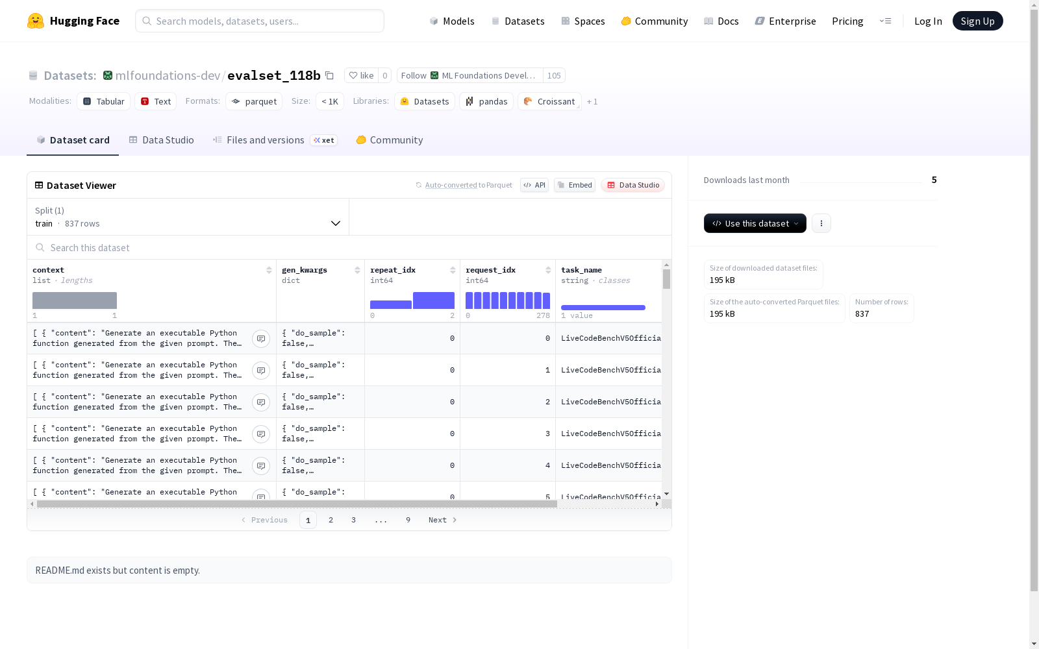Show the +1 additional libraries
Screen dimensions: 1039x649
pos(592,101)
